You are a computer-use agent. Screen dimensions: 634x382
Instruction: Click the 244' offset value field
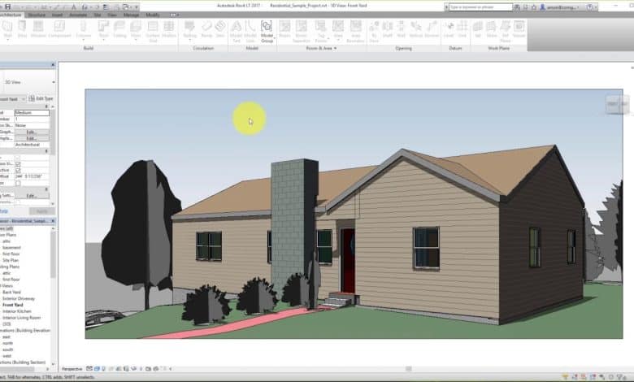click(x=32, y=176)
